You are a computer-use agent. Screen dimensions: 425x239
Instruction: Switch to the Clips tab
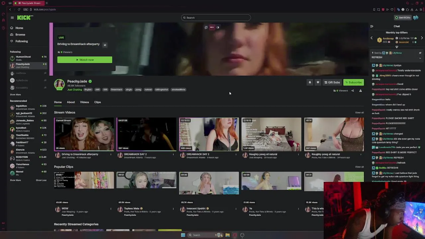(x=97, y=102)
